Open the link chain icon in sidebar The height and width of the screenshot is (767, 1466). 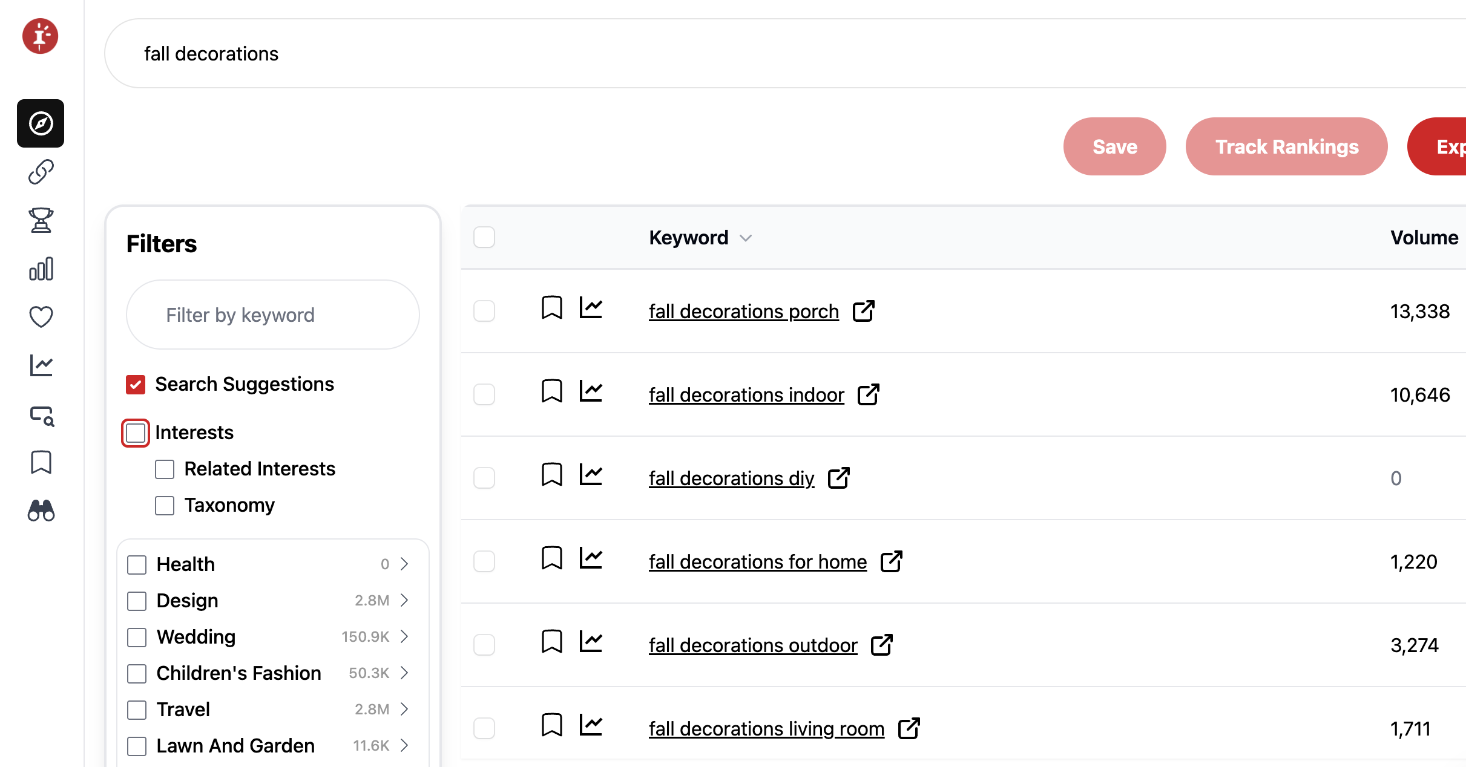pyautogui.click(x=41, y=172)
